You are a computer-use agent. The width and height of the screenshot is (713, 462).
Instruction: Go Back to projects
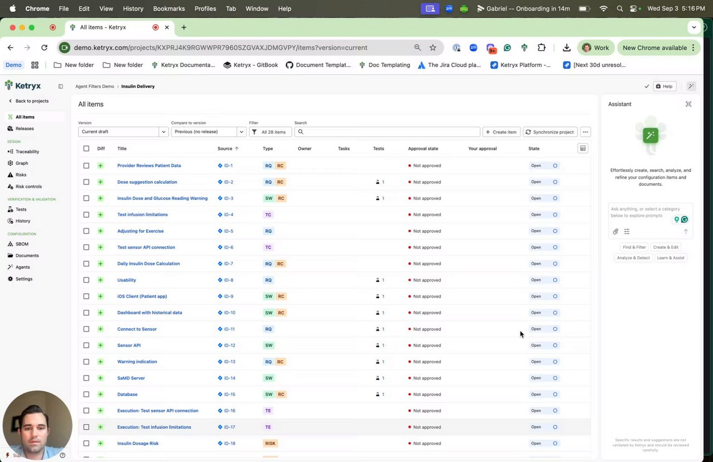point(28,101)
